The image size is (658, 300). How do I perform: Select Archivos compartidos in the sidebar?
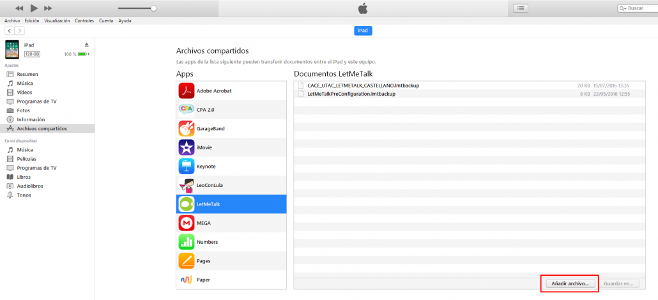click(x=47, y=128)
